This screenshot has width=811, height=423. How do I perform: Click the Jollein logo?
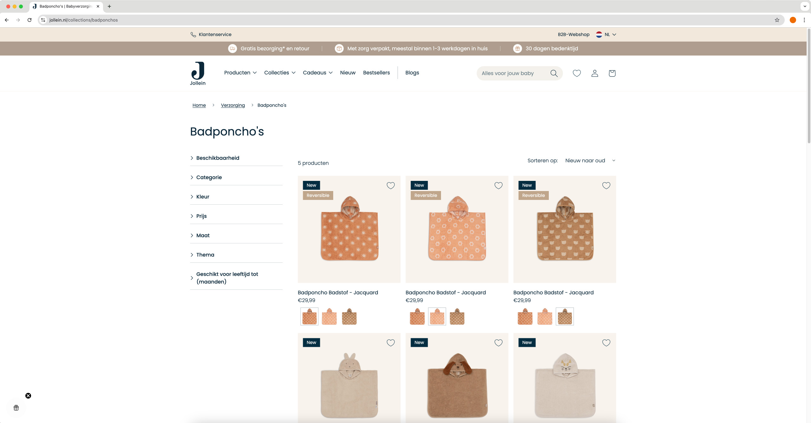(x=198, y=73)
